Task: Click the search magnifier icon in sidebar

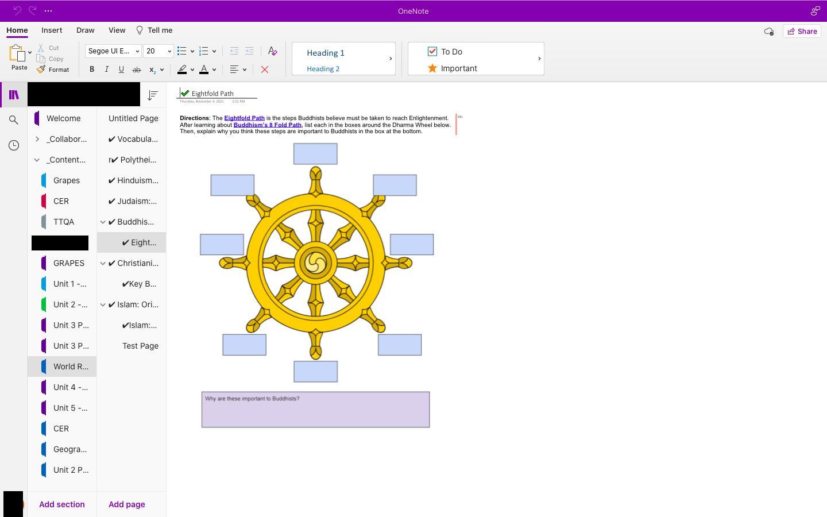Action: [14, 120]
